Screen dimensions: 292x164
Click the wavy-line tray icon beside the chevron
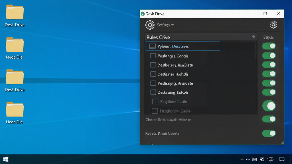coord(248,159)
